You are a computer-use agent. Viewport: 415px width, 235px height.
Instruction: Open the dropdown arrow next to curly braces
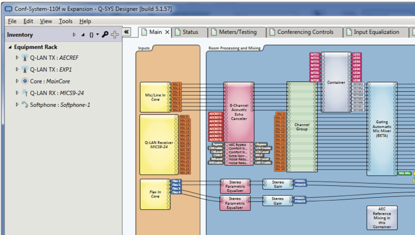(x=98, y=35)
